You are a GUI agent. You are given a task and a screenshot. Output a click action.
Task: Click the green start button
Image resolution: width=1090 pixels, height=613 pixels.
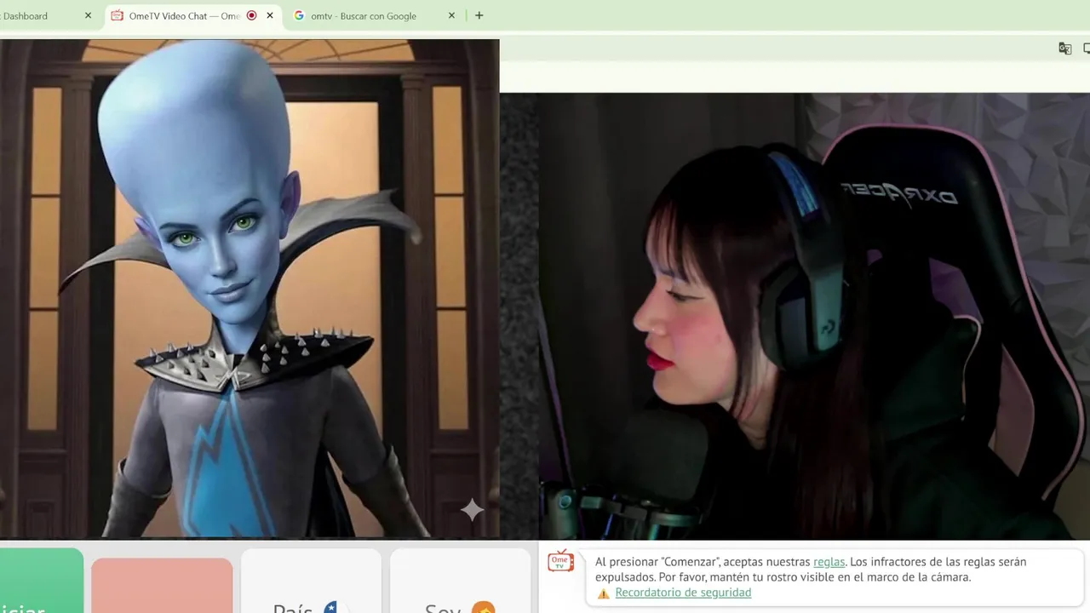point(41,581)
